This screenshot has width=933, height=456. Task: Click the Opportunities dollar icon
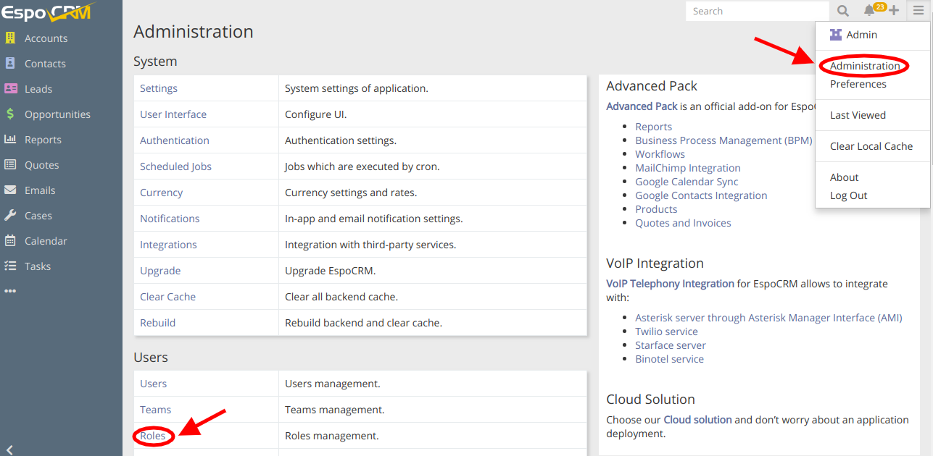pos(10,114)
